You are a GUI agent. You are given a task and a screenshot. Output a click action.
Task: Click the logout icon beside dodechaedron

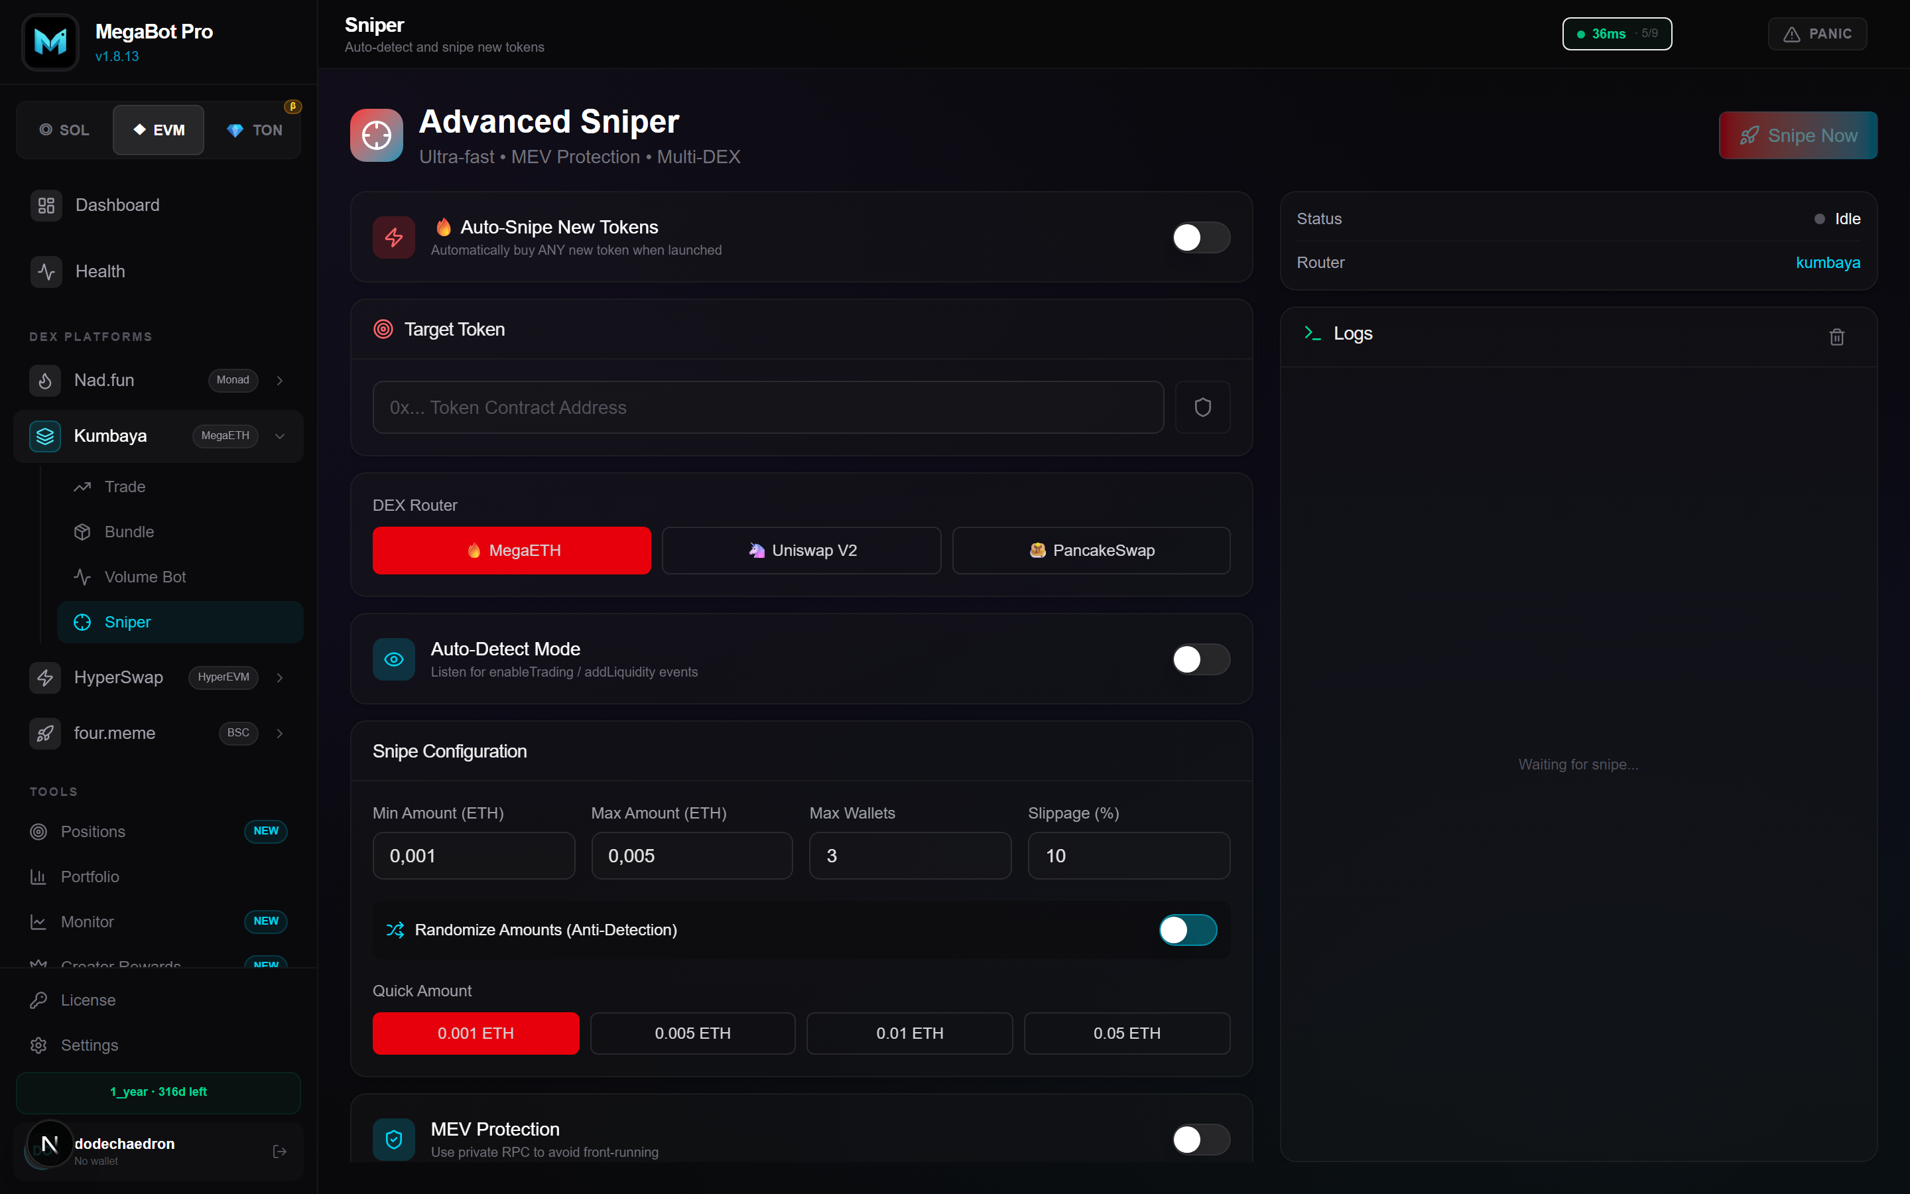(279, 1152)
